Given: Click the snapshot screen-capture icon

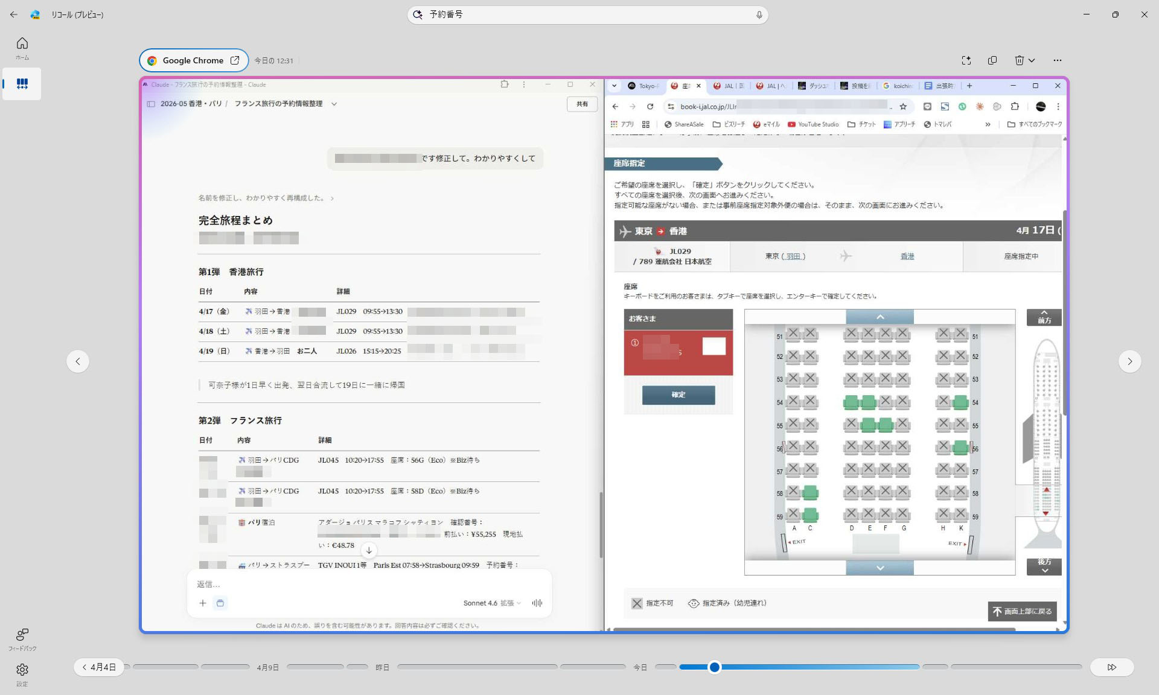Looking at the screenshot, I should click(966, 60).
